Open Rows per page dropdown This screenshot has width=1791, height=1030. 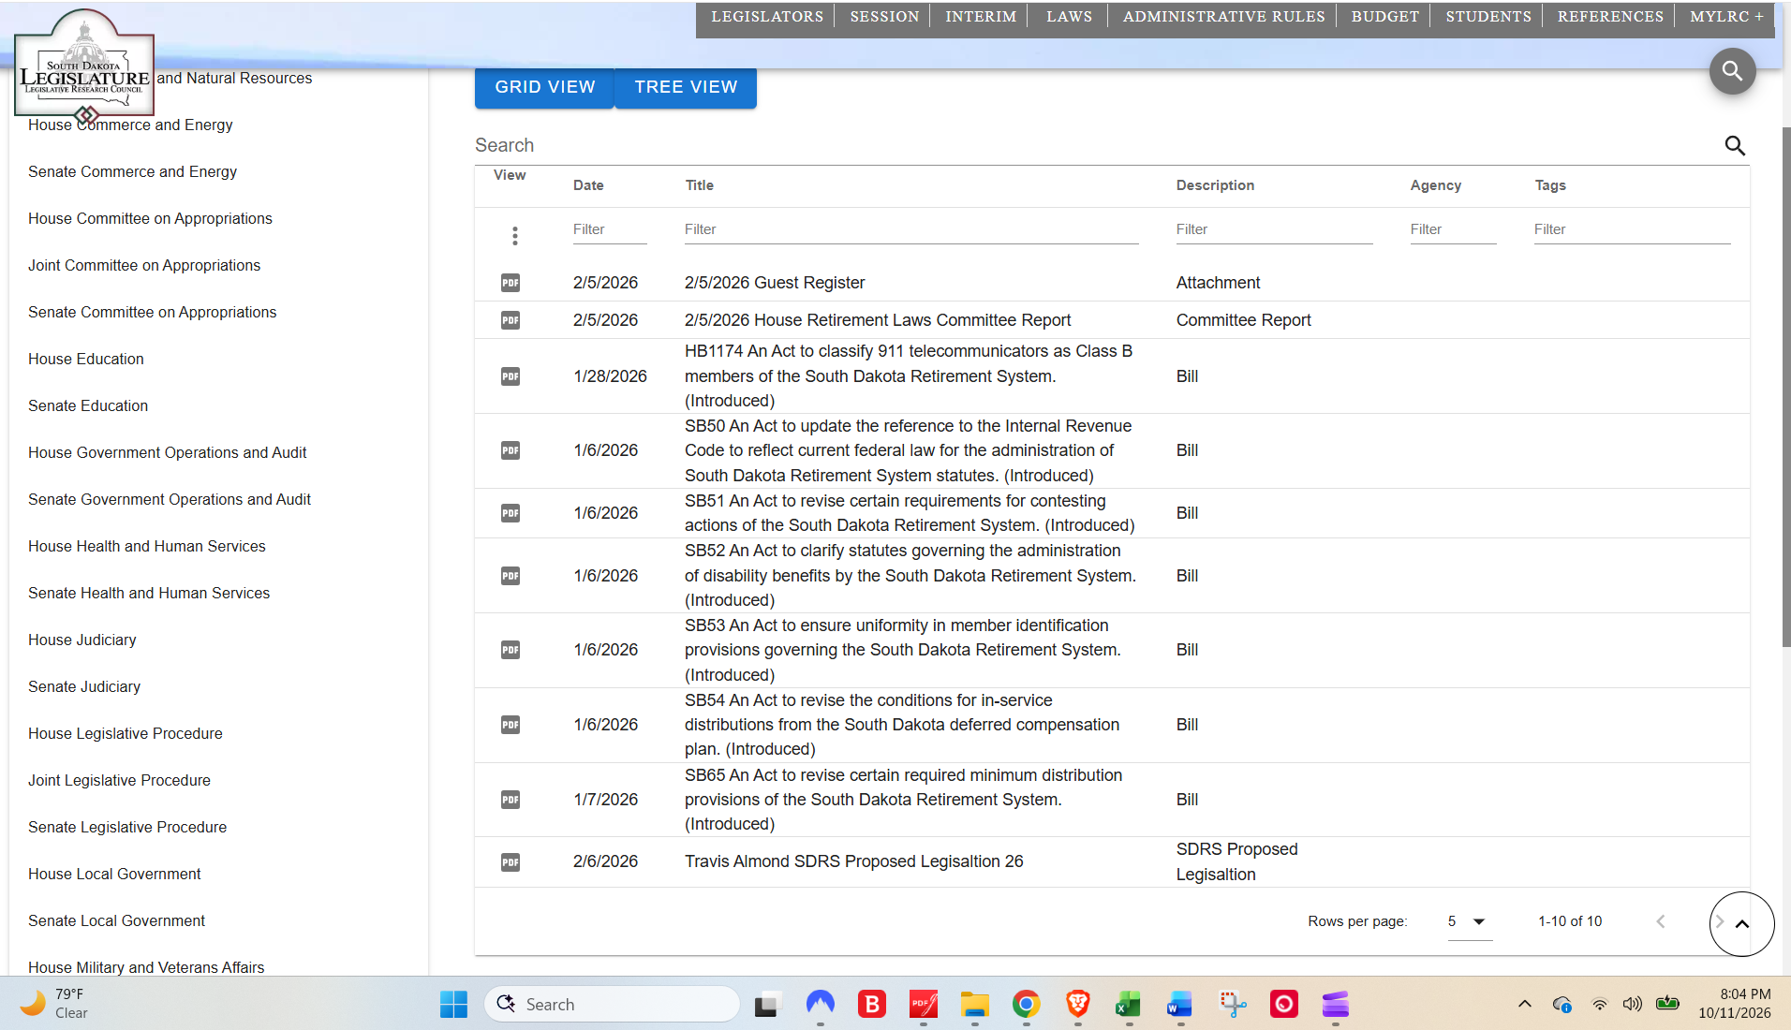[x=1470, y=921]
